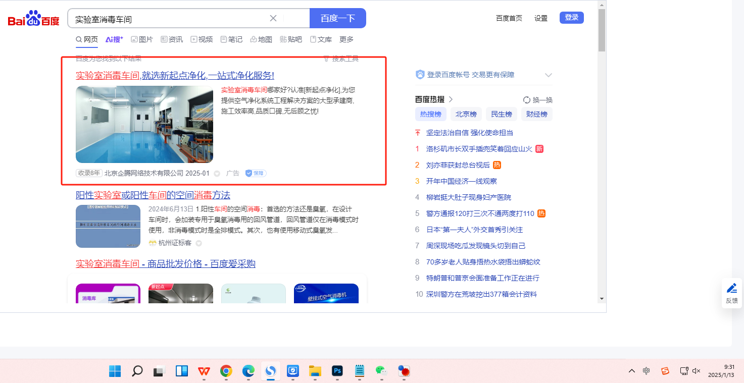Open hot search 开年中国经济一线观察
The image size is (744, 383).
click(x=462, y=181)
